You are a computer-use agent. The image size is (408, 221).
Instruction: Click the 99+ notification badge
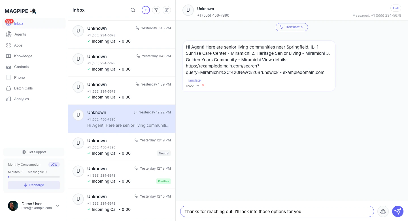click(x=9, y=21)
